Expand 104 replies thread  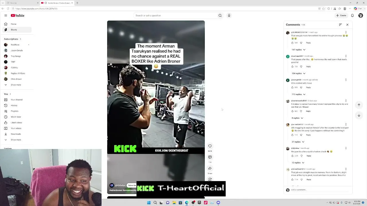tap(298, 74)
